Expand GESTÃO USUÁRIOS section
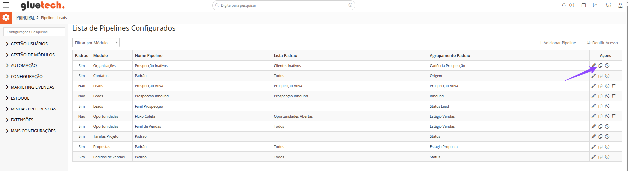 [29, 44]
